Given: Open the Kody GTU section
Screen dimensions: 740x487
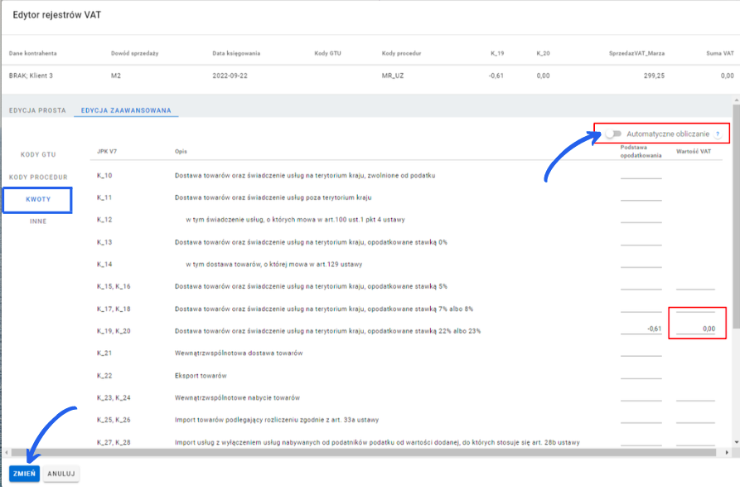Looking at the screenshot, I should click(x=38, y=154).
